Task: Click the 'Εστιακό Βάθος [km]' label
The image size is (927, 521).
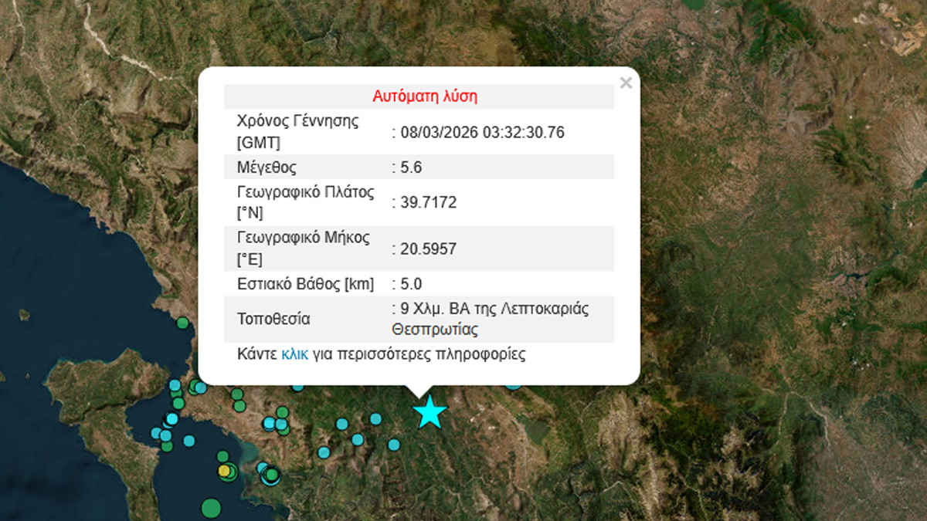Action: 305,284
